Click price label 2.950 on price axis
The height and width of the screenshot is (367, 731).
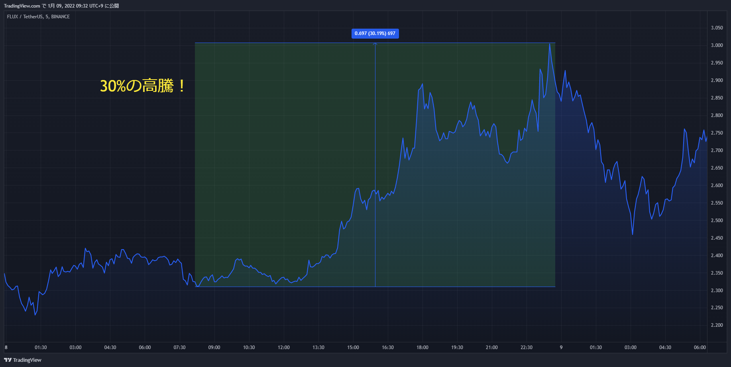(717, 63)
